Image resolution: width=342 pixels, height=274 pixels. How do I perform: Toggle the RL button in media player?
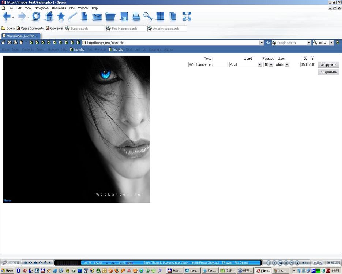315,263
